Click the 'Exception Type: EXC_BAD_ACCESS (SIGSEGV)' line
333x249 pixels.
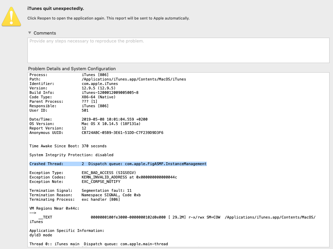(x=83, y=173)
